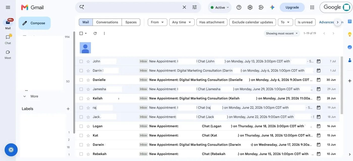Viewport: 353px width, 161px height.
Task: Click the calendar icon on Keilah's email
Action: pos(318,98)
